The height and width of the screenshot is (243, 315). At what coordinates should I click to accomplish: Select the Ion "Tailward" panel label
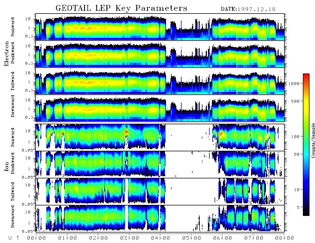tap(13, 192)
